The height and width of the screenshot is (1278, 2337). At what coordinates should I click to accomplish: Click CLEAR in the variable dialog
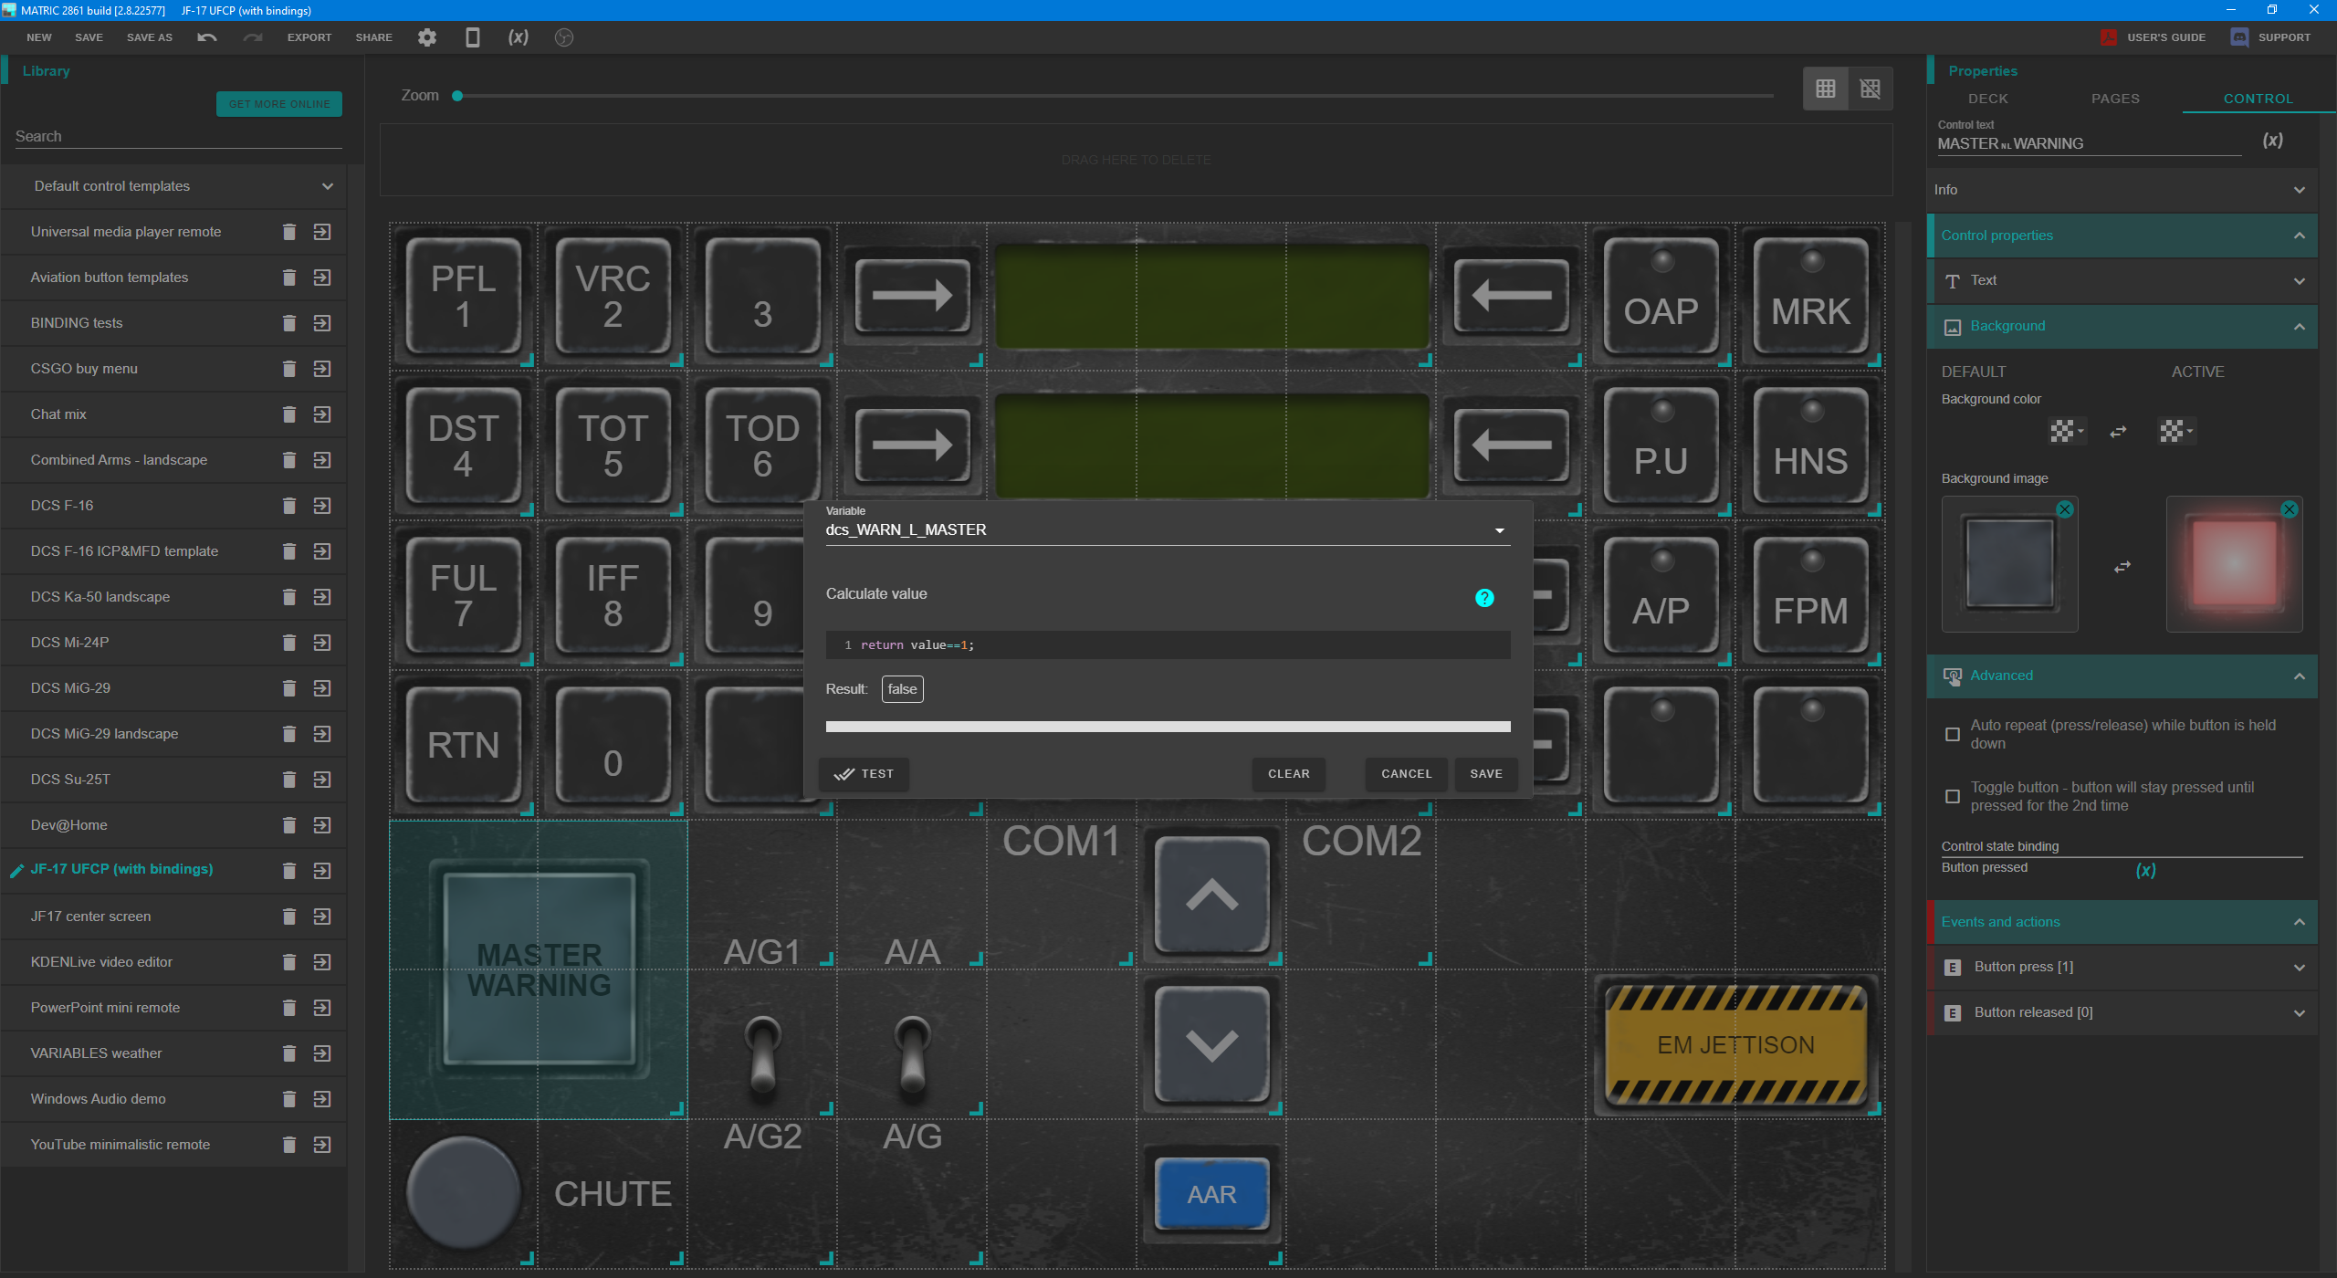(x=1289, y=774)
